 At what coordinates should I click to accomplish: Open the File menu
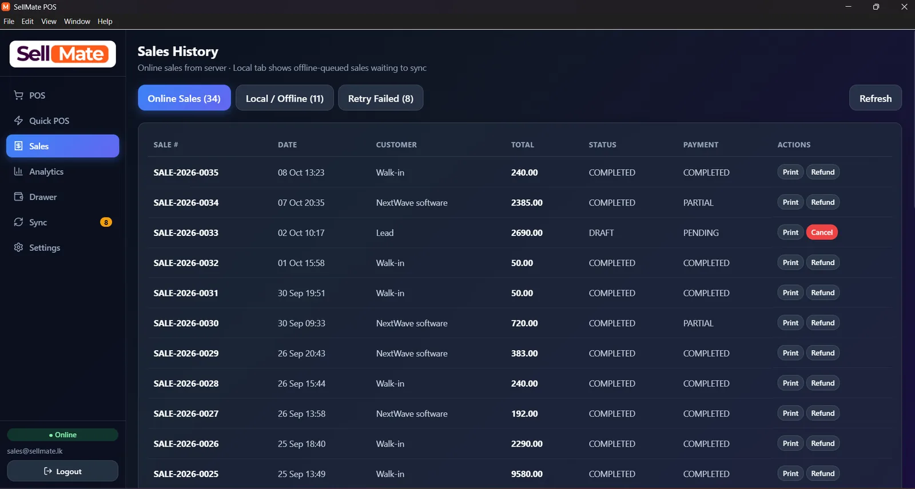[x=9, y=21]
